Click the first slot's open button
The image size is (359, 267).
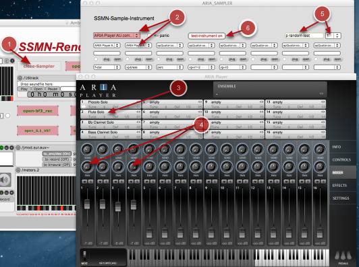click(117, 59)
